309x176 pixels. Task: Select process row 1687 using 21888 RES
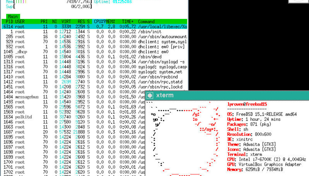tap(73, 132)
